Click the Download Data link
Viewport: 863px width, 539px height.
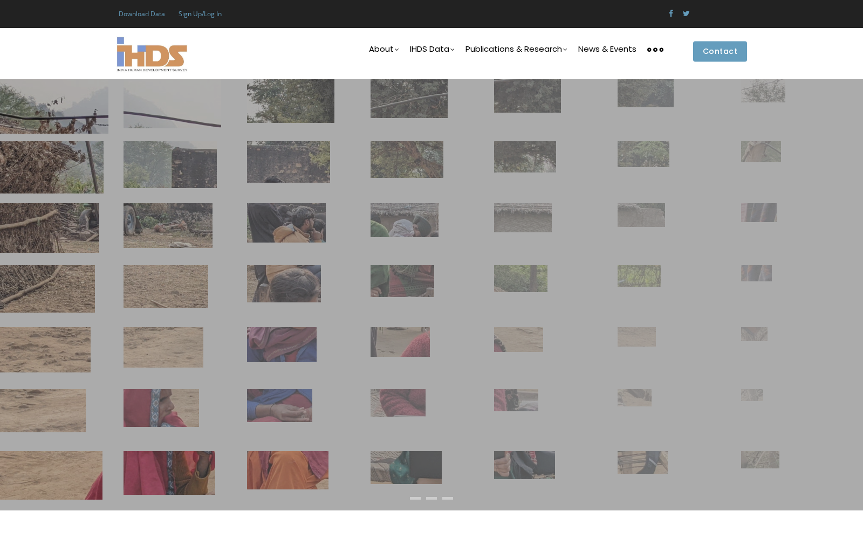pyautogui.click(x=142, y=14)
